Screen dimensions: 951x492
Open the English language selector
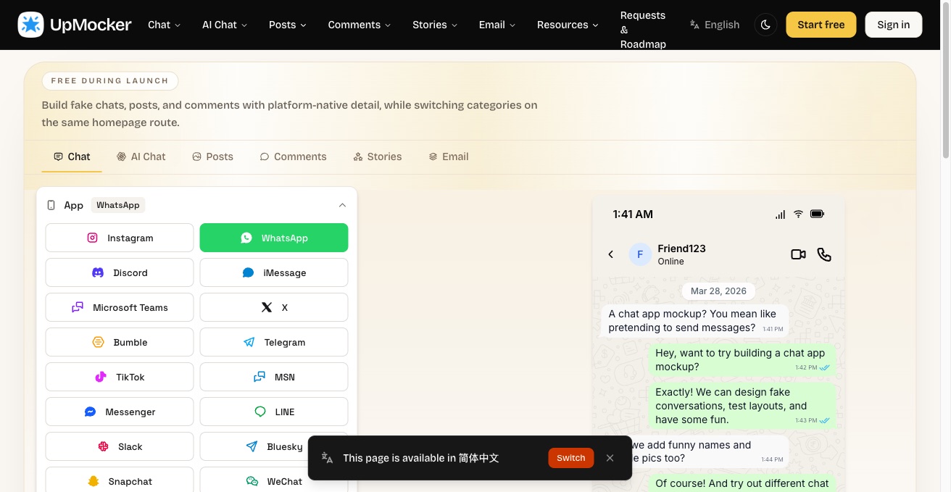pyautogui.click(x=715, y=25)
